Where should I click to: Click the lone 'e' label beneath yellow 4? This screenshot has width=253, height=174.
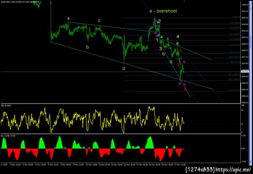point(178,43)
